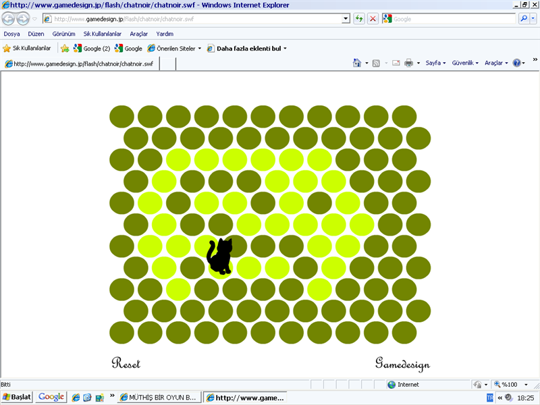Viewport: 540px width, 405px height.
Task: Switch to http://www.game... taskbar window
Action: tap(244, 398)
